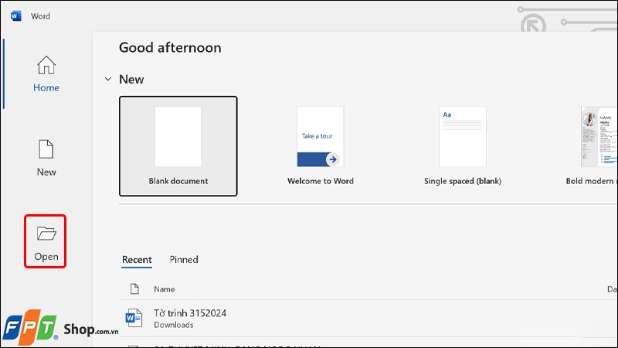Open the Welcome to Word template

(320, 146)
